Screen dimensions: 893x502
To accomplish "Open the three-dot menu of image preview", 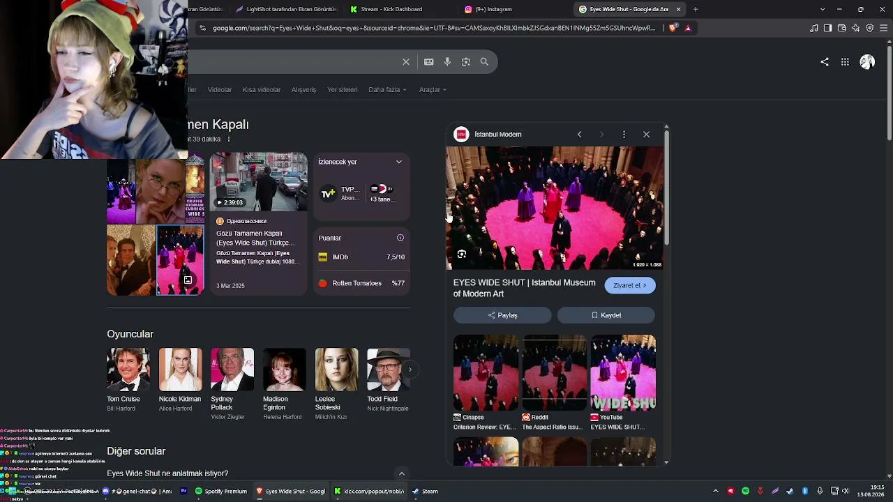I will point(624,134).
